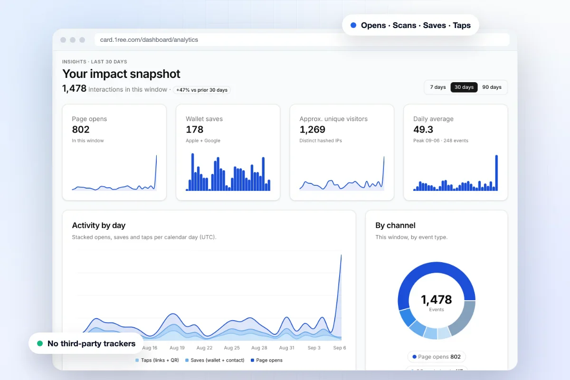Click the By channel heading
This screenshot has height=380, width=570.
point(395,225)
